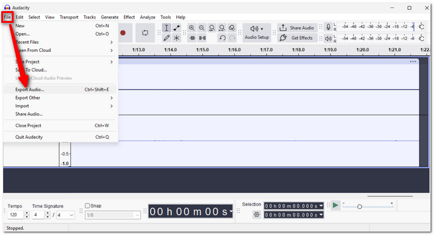Viewport: 434px width, 235px height.
Task: Select the Multi-tool asterisk icon
Action: coord(177,38)
